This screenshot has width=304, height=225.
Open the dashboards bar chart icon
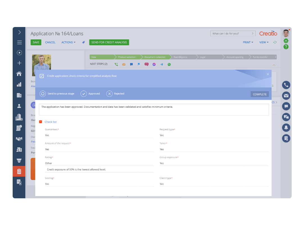(19, 84)
